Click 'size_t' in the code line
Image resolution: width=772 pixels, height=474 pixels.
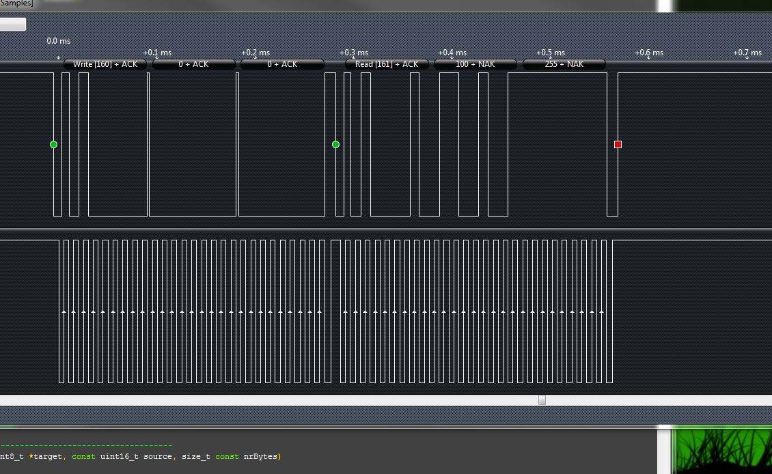(x=196, y=456)
